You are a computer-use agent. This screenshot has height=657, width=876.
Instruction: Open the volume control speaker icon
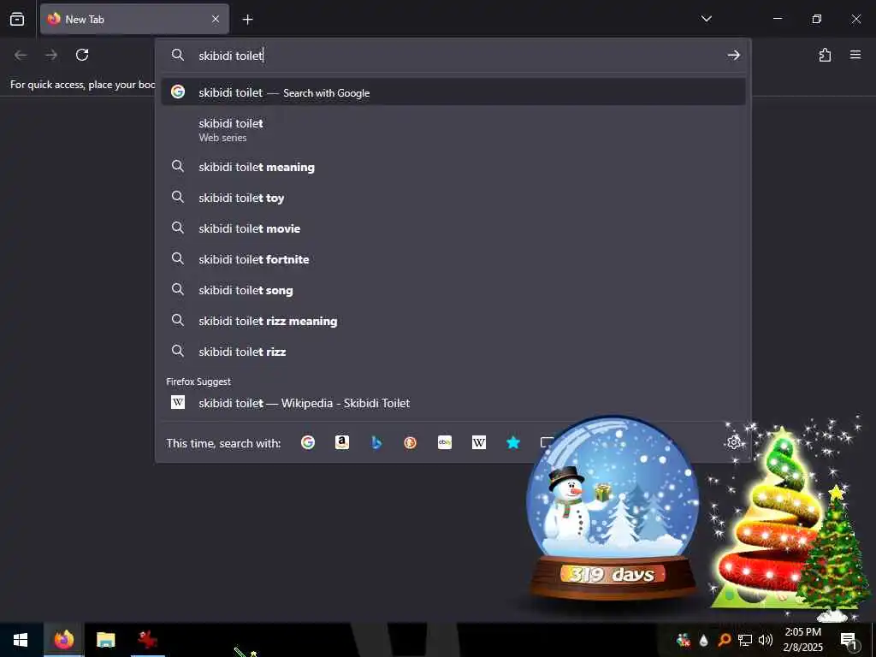(766, 640)
